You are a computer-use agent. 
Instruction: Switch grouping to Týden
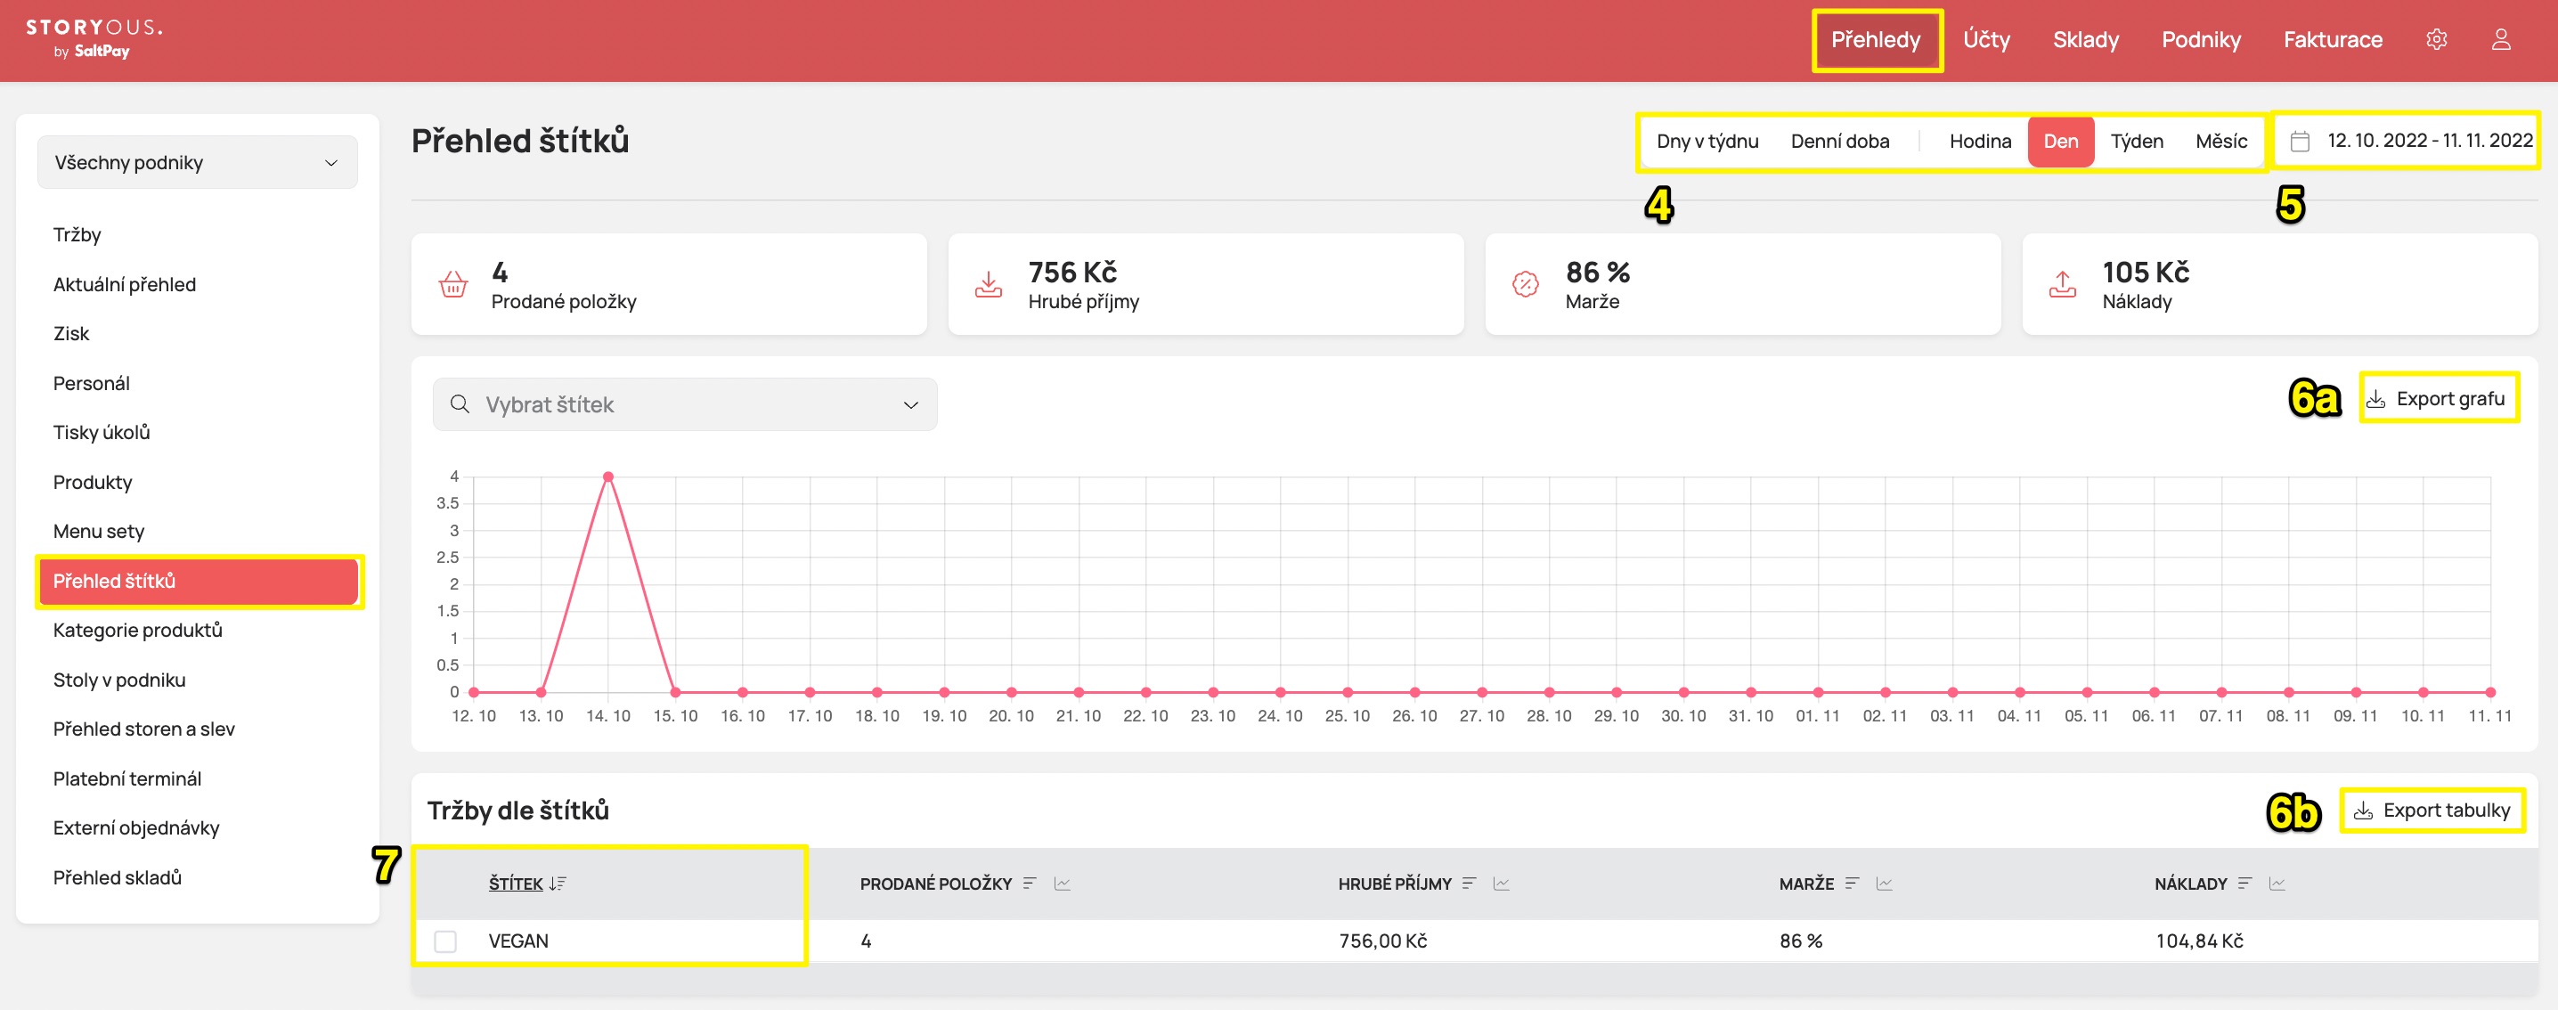pyautogui.click(x=2137, y=141)
